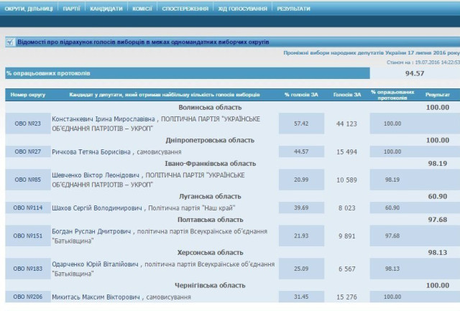
Task: Click the checkmark icon beside the page heading
Action: pos(9,42)
